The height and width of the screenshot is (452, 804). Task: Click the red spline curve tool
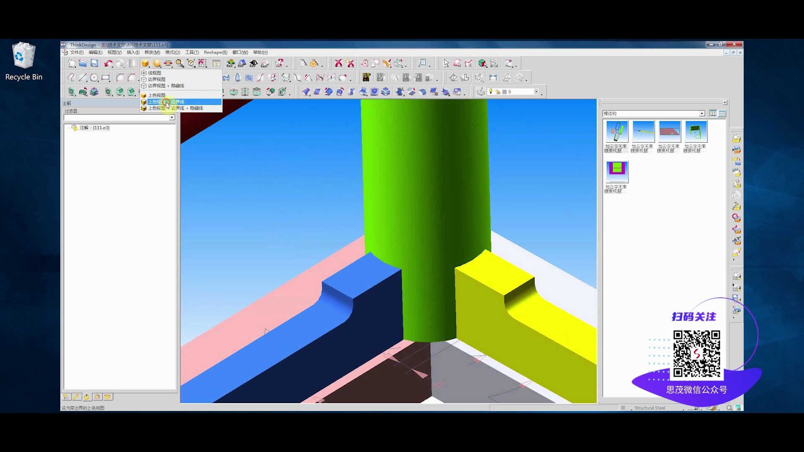260,77
